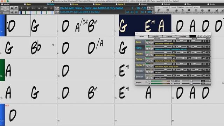This screenshot has height=126, width=224.
Task: Open the style picker dropdown button
Action: click(x=57, y=12)
